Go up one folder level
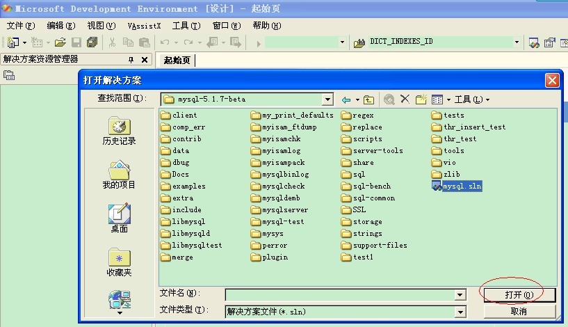 368,99
